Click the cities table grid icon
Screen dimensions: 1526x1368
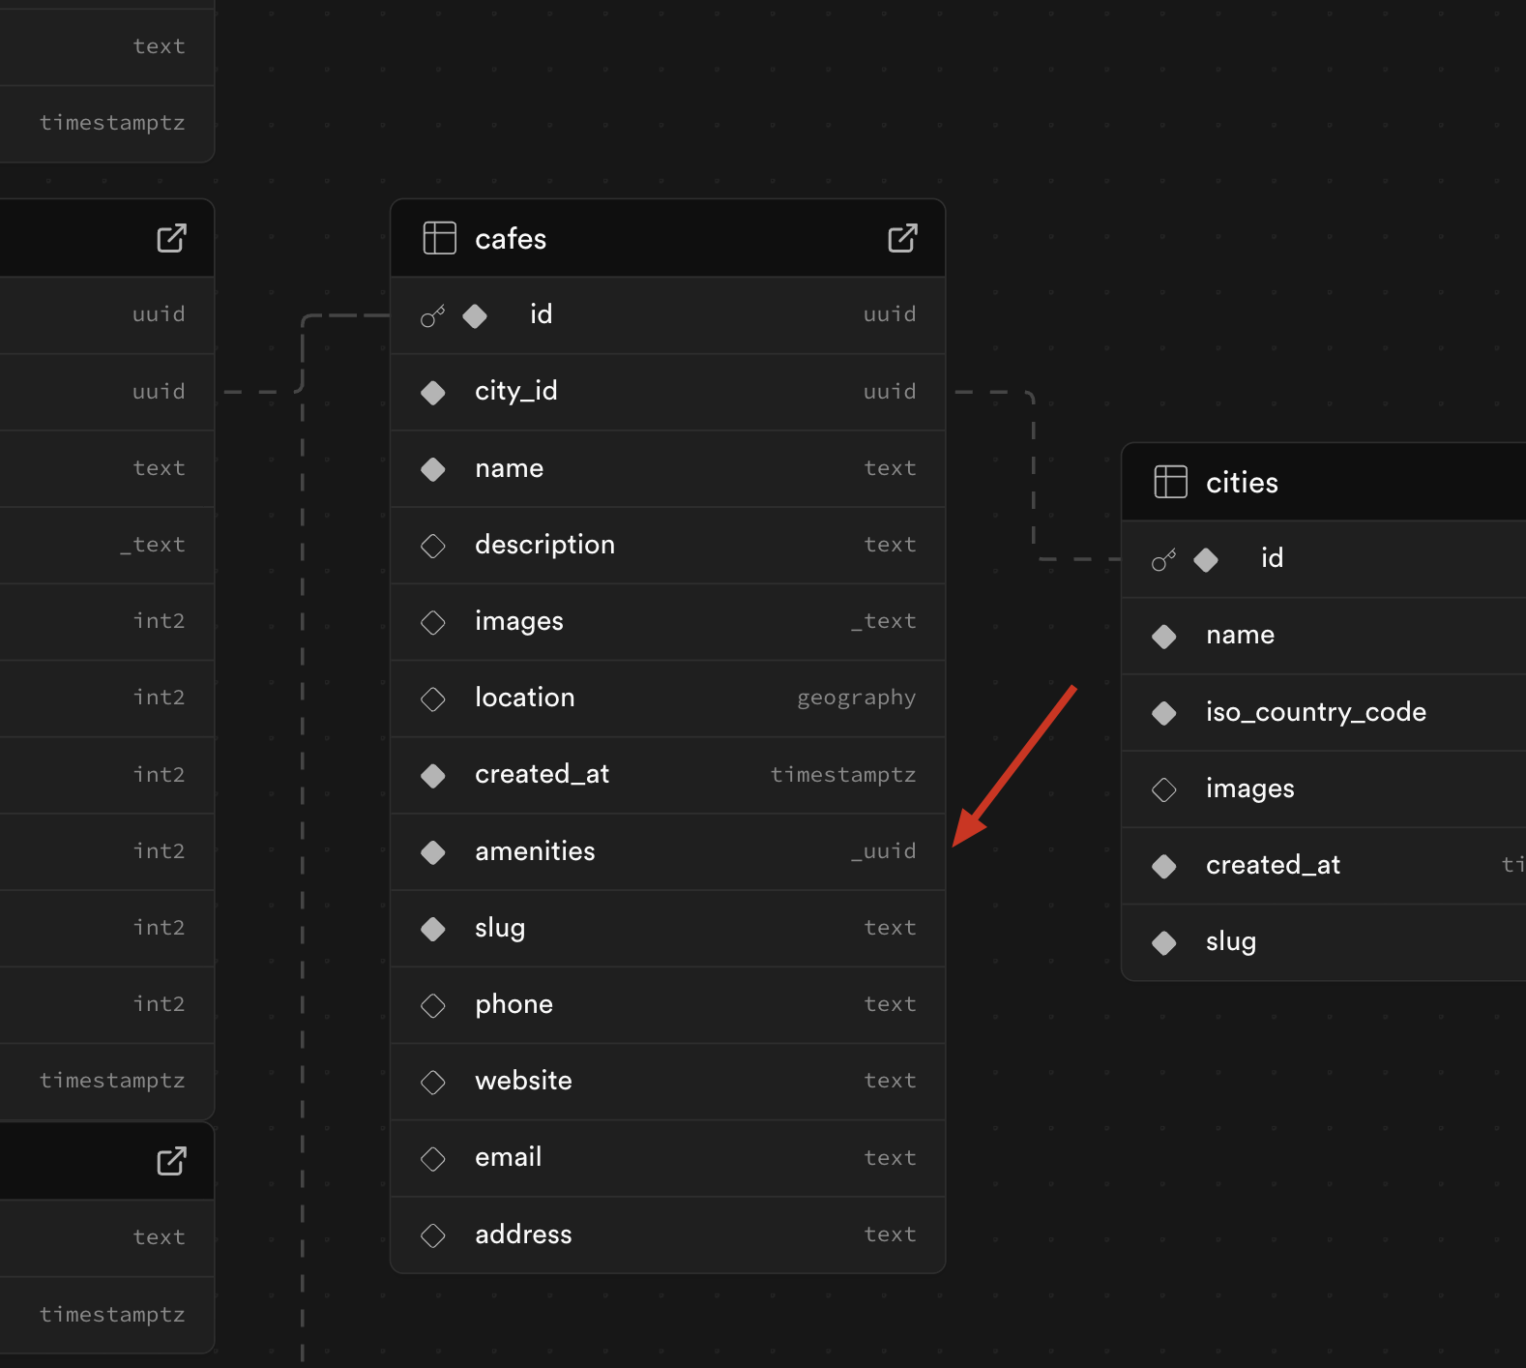[1170, 482]
